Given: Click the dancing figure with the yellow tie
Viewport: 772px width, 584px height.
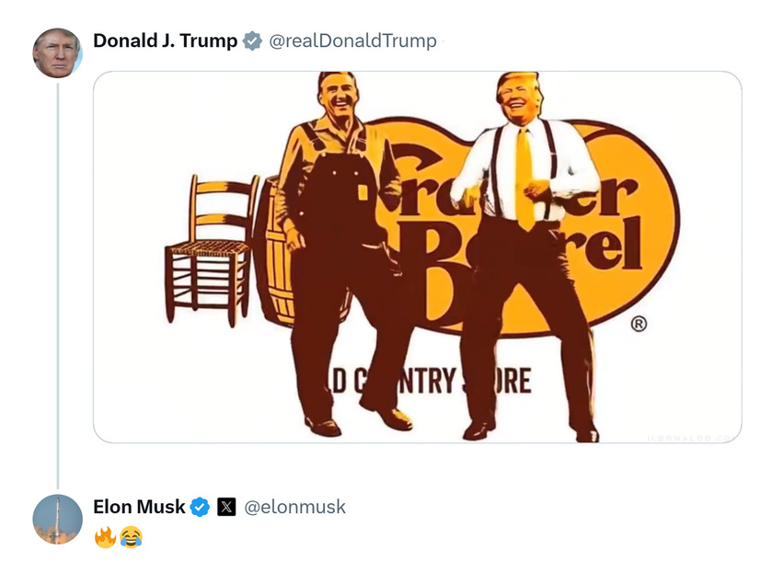Looking at the screenshot, I should tap(529, 256).
